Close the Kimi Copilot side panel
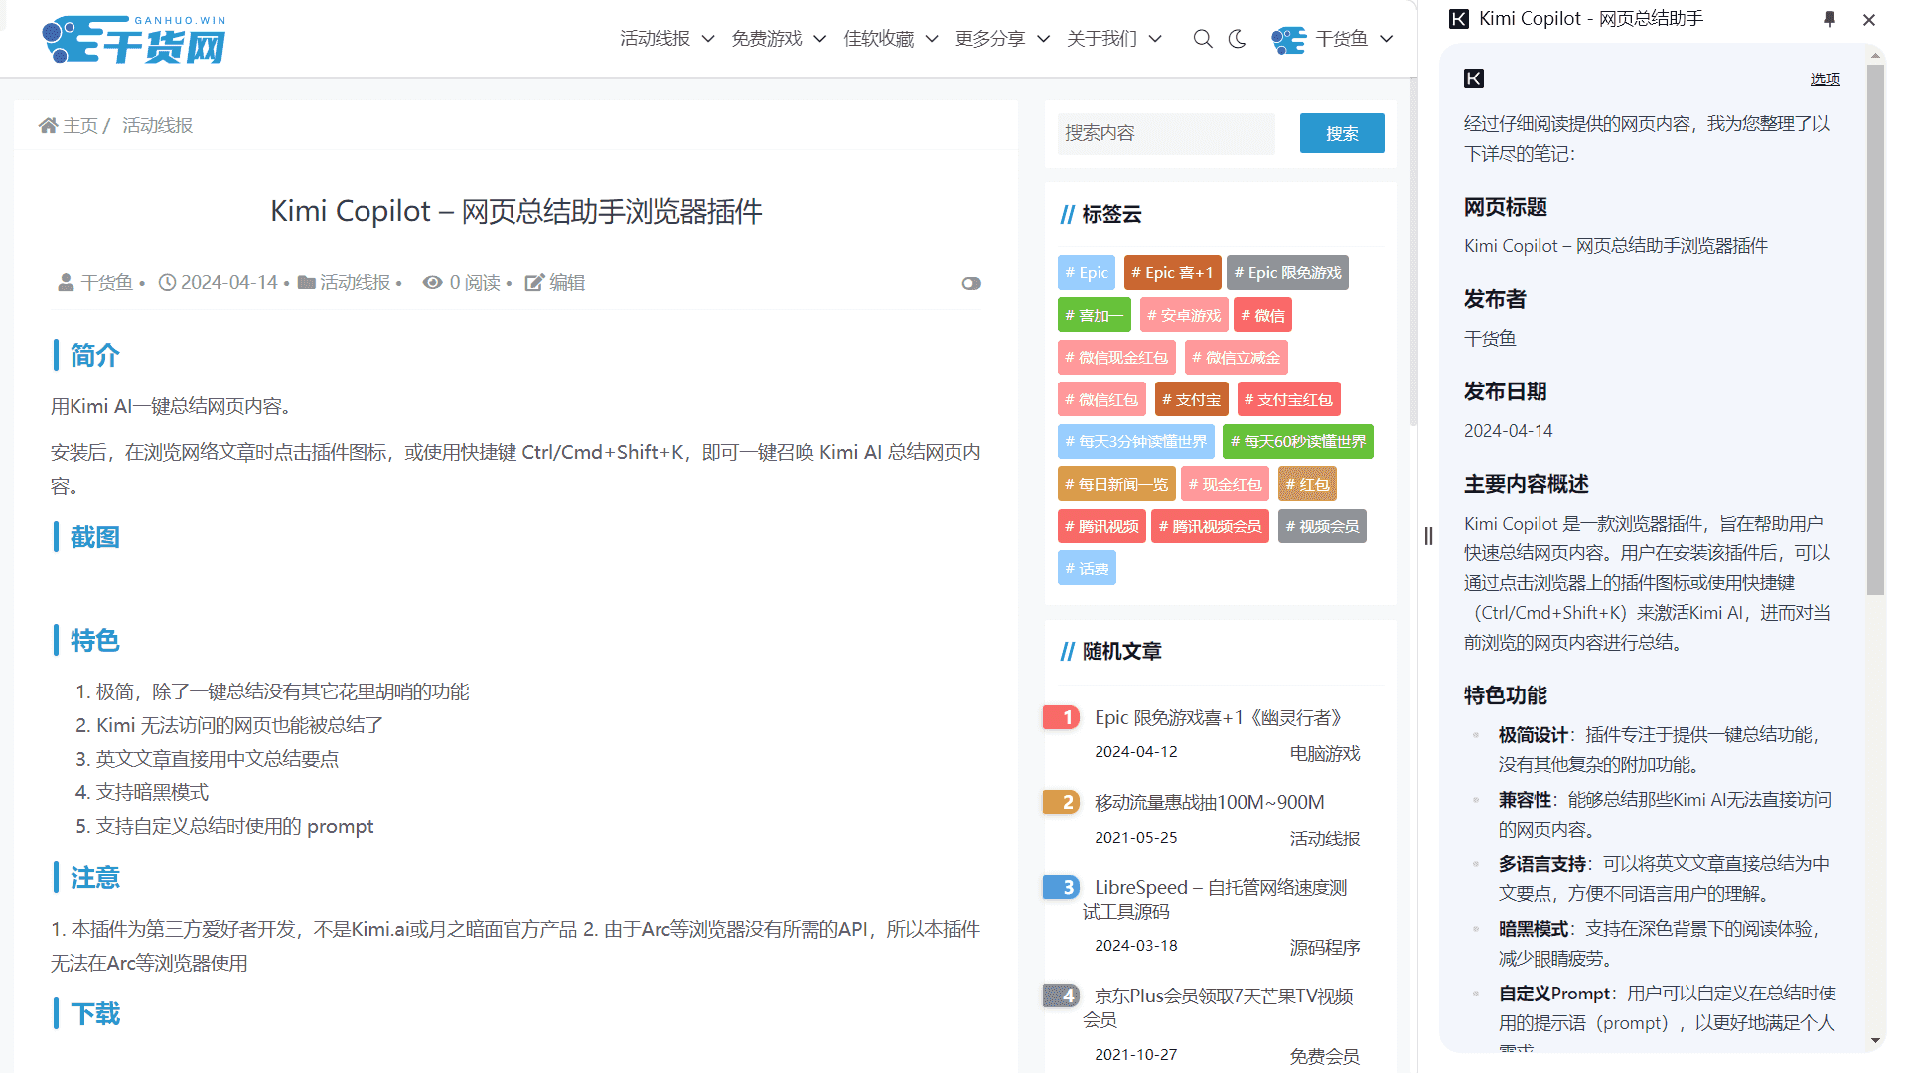 click(1869, 19)
